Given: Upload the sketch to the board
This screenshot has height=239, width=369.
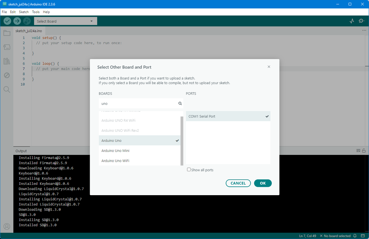Looking at the screenshot, I should point(17,21).
